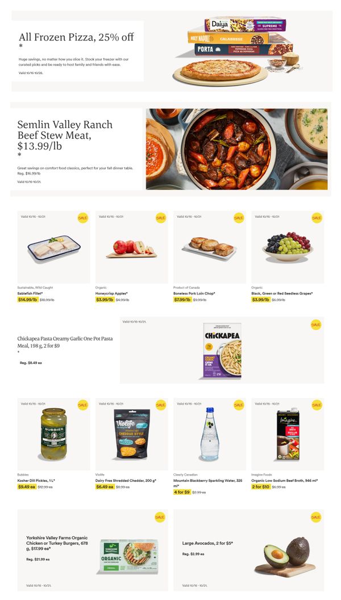Click the SALE badge on Seedless Grapes card

coord(317,218)
